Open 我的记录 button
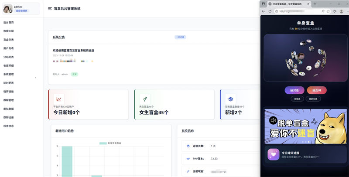Screen dimensions: 349x177 (314, 99)
